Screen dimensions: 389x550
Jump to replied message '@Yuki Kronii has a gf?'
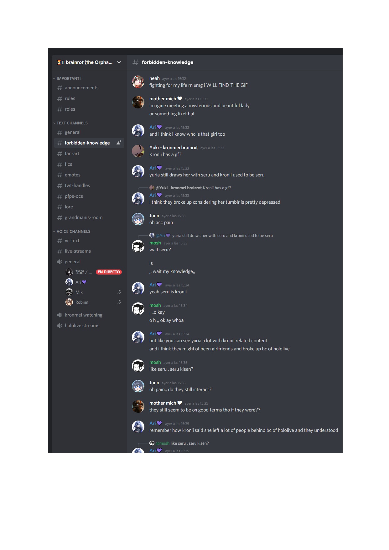click(193, 188)
